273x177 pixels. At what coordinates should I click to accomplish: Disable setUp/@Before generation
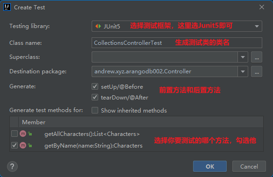pyautogui.click(x=95, y=86)
